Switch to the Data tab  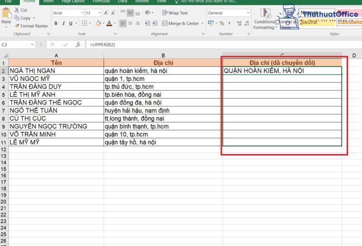tap(123, 1)
